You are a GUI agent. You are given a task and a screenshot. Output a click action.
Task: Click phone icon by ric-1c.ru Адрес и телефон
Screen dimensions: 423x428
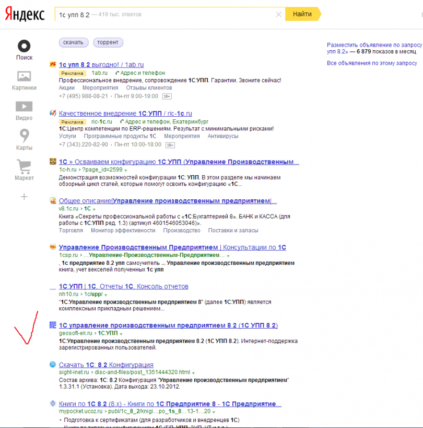point(122,121)
